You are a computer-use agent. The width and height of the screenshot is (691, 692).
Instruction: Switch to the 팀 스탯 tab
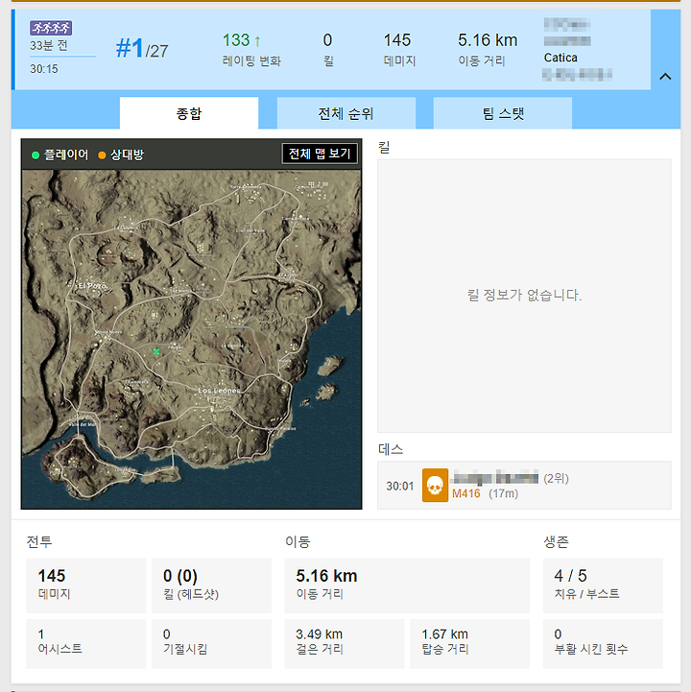503,113
